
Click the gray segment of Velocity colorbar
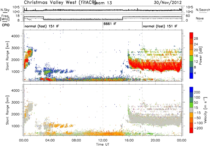pos(191,110)
